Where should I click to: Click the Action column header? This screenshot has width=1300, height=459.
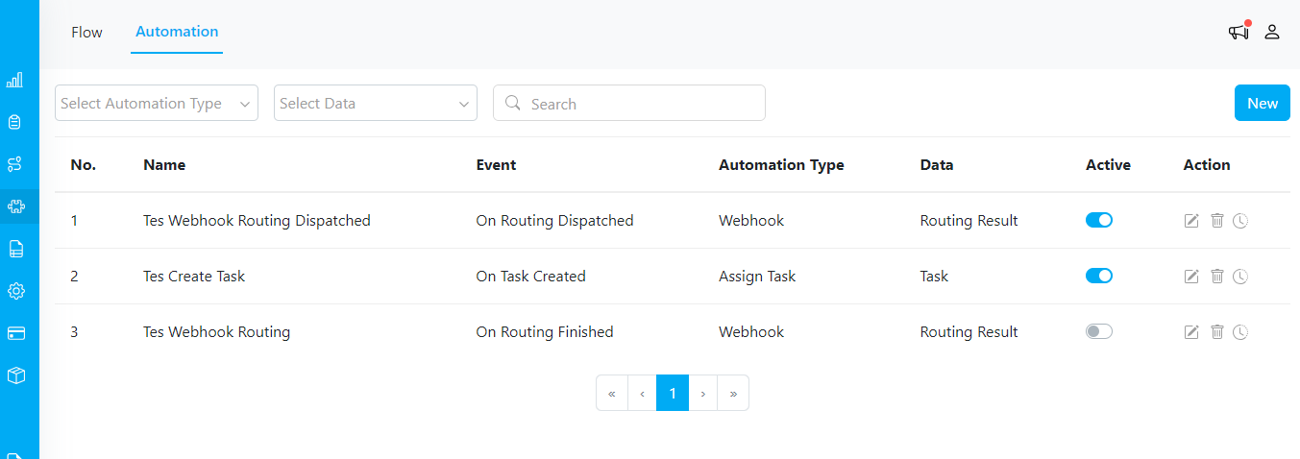click(x=1207, y=165)
